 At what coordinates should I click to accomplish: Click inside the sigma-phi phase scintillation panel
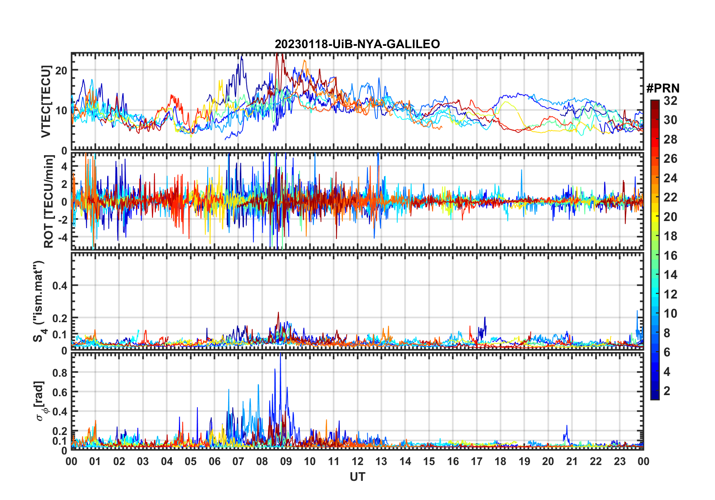pyautogui.click(x=357, y=401)
